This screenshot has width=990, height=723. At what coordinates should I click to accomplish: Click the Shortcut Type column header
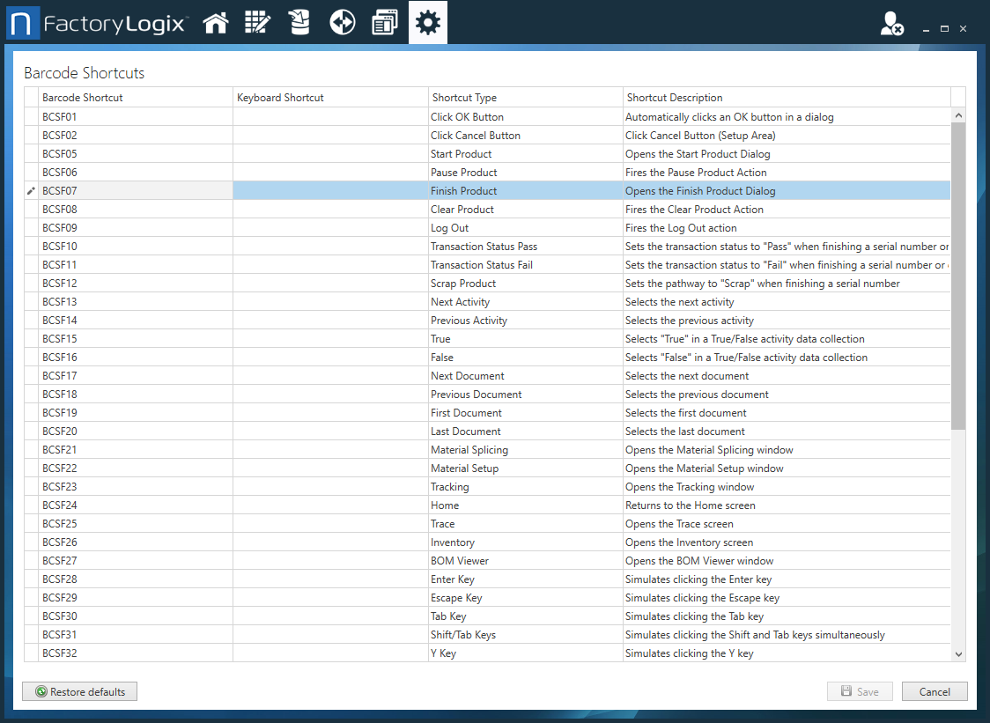[x=467, y=97]
